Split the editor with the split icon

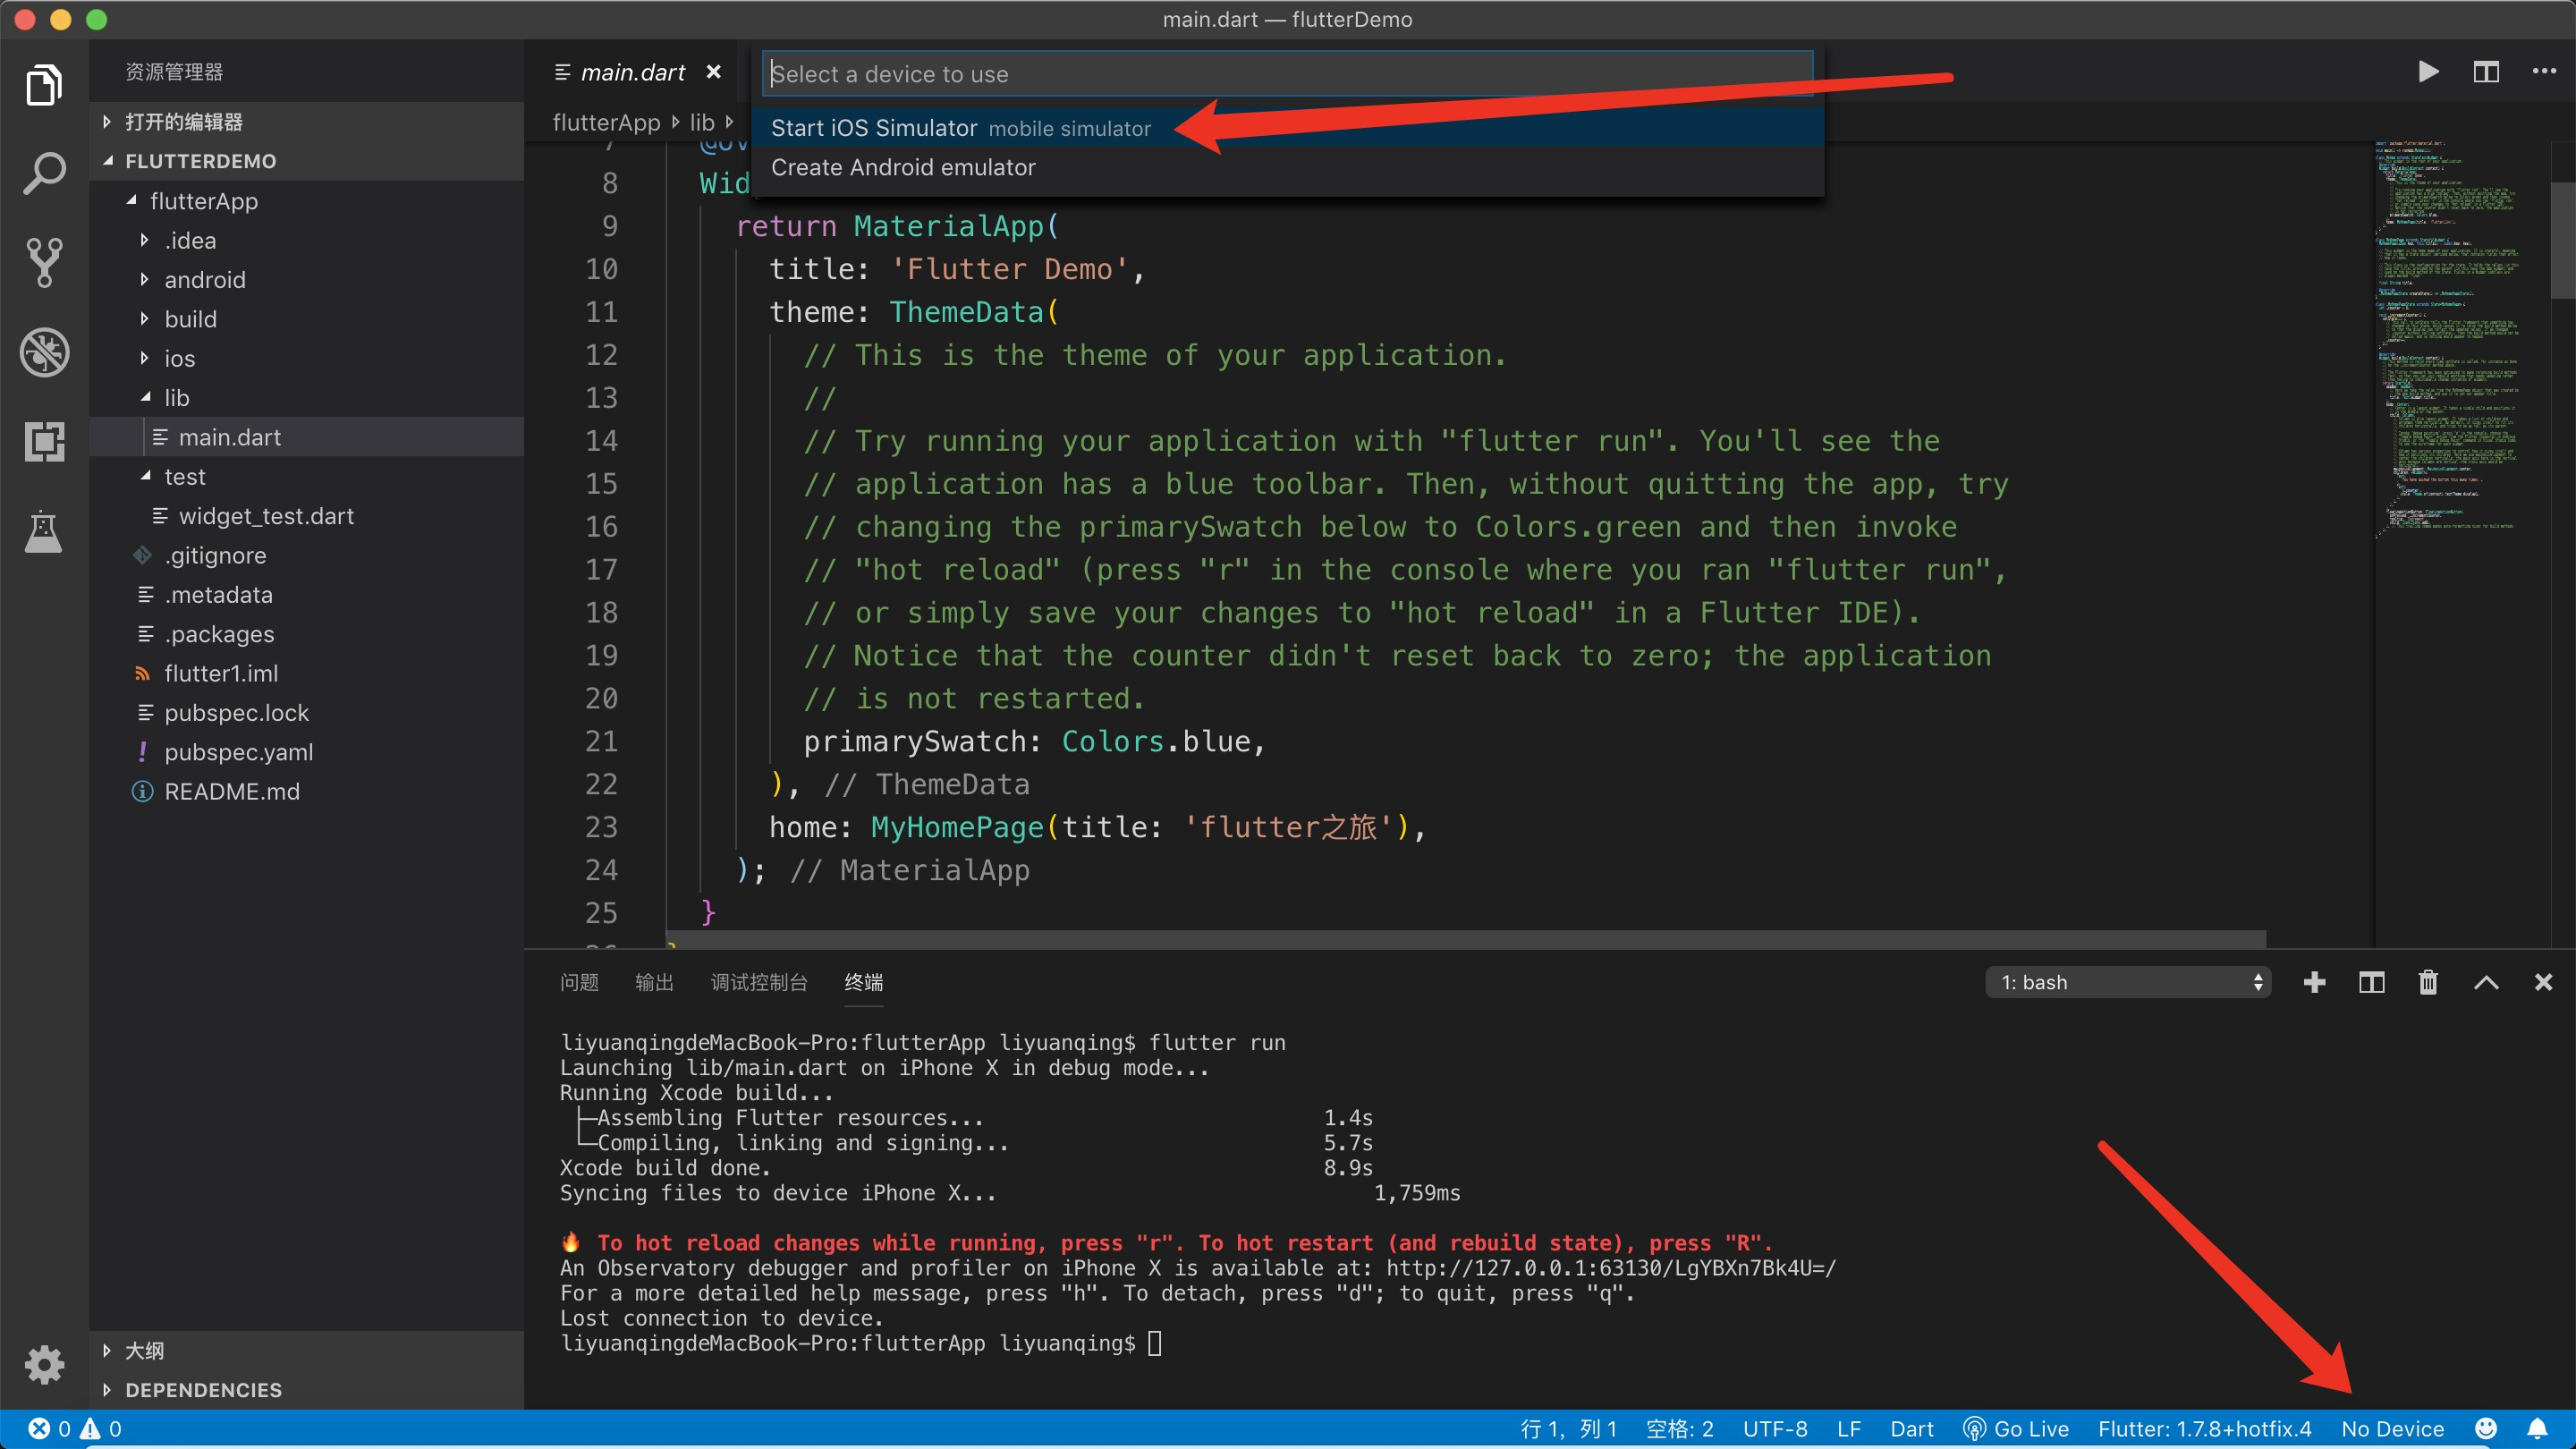click(2486, 72)
